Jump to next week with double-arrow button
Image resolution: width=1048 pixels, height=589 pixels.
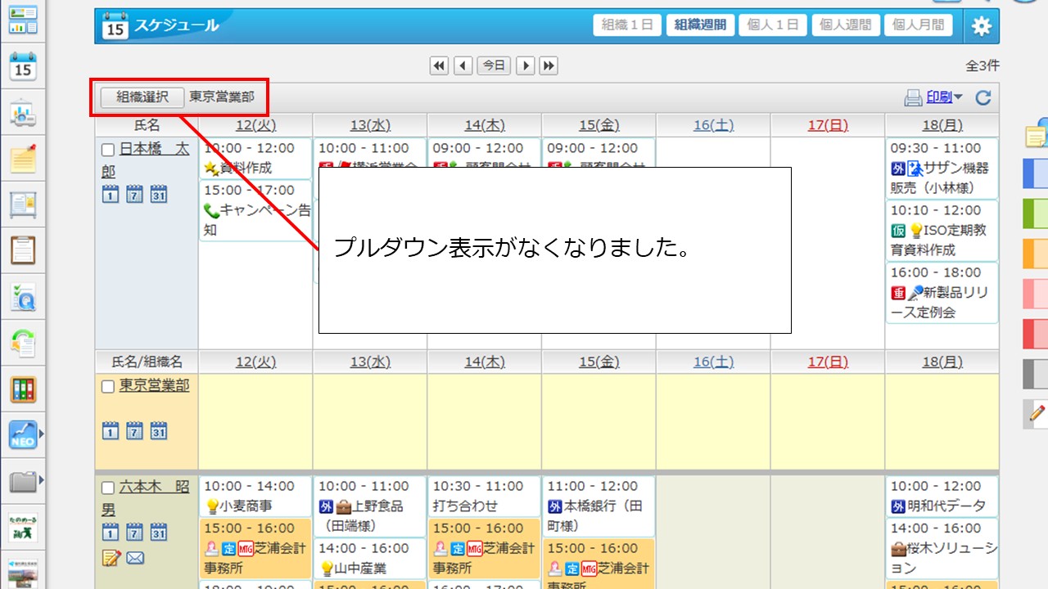click(549, 65)
